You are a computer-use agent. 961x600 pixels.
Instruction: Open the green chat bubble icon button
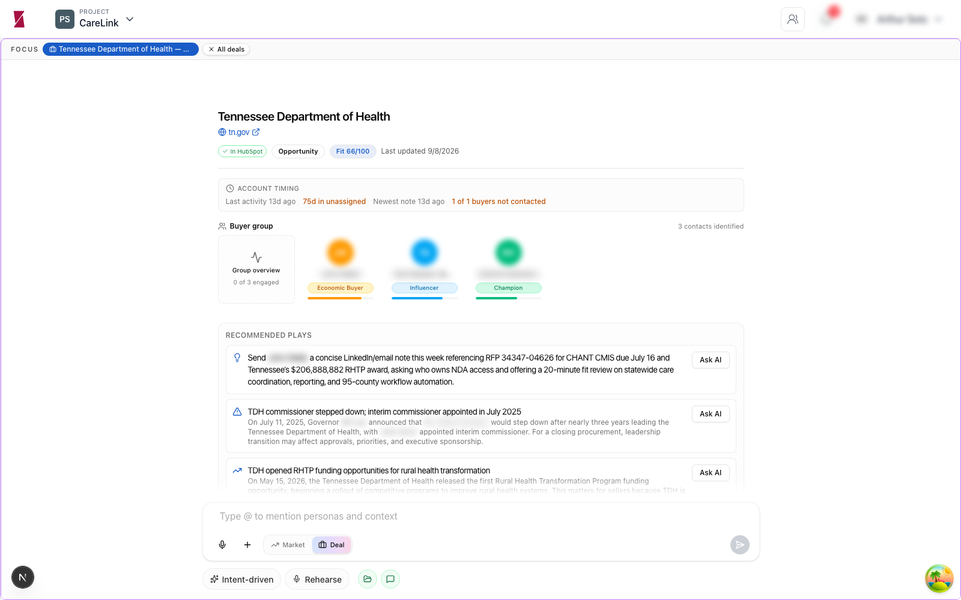pyautogui.click(x=390, y=579)
